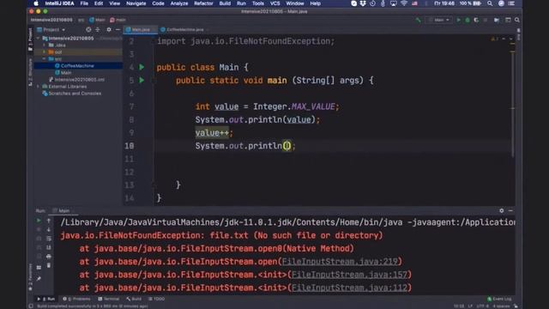Print the Run console output
The image size is (549, 309).
pos(49,257)
